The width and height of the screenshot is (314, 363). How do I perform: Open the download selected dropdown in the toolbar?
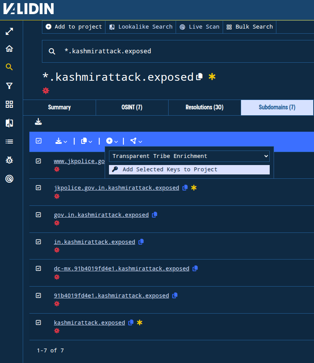coord(61,141)
